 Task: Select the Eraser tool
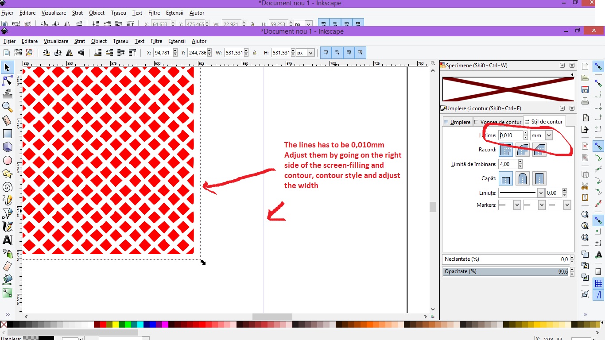click(x=7, y=267)
